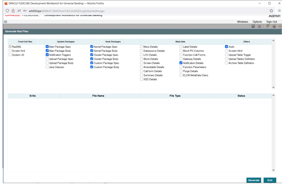Check Block Details

[141, 59]
